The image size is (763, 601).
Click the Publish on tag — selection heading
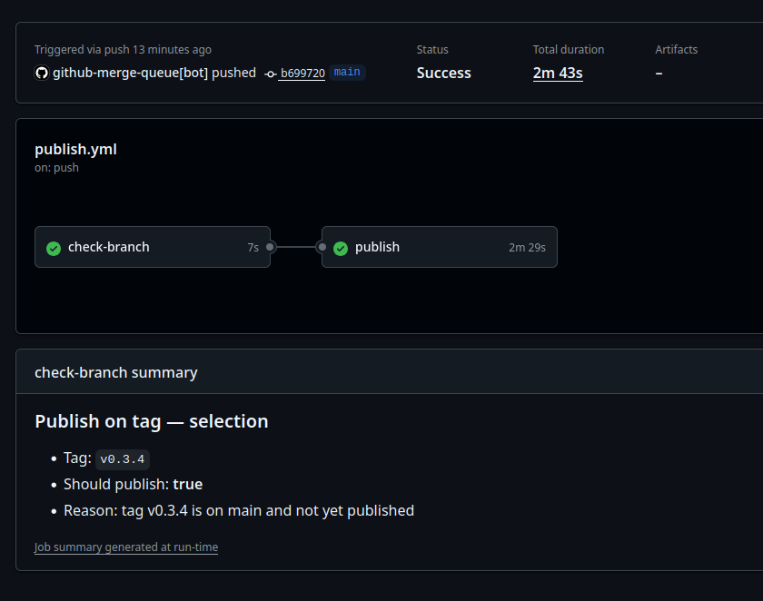tap(152, 421)
